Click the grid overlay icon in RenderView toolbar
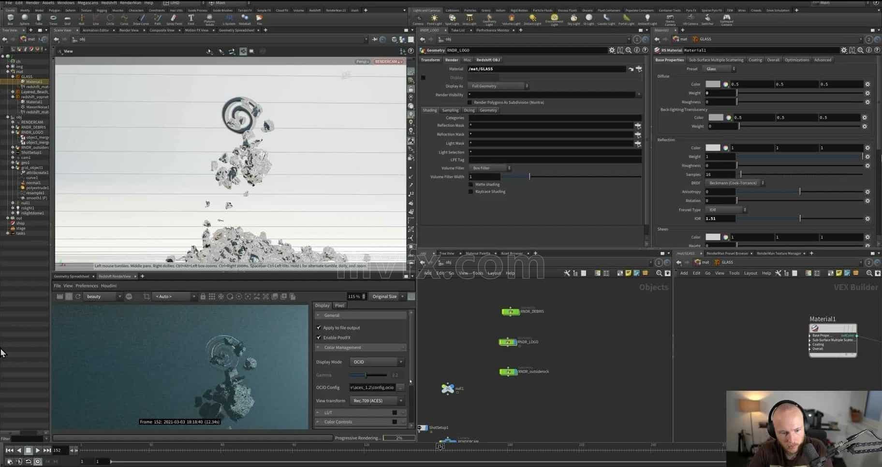The image size is (882, 467). click(x=212, y=296)
